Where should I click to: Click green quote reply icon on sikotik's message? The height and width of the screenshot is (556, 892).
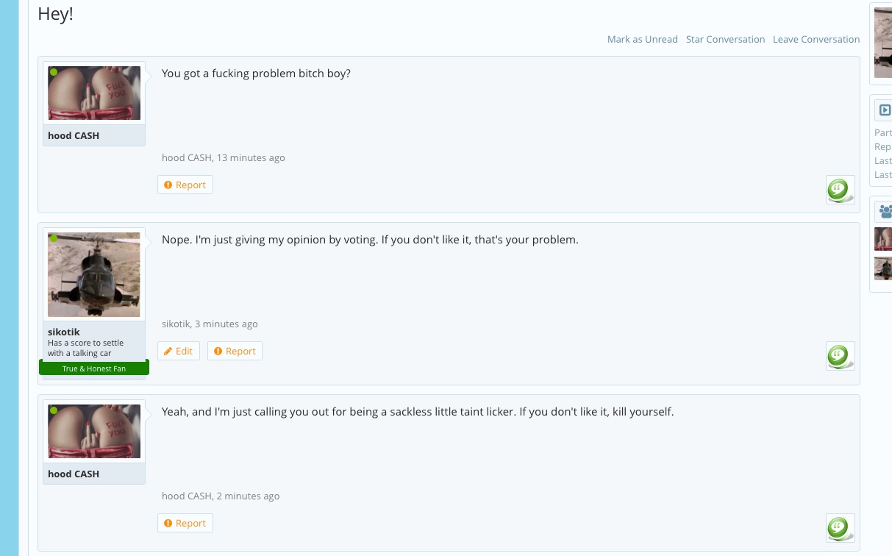pos(840,356)
